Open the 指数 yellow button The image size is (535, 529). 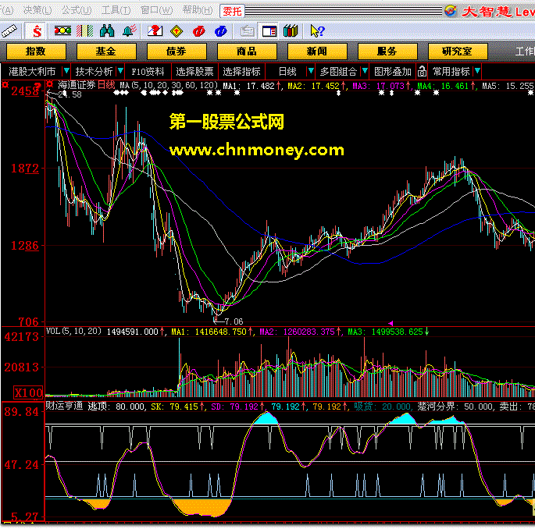click(x=36, y=51)
